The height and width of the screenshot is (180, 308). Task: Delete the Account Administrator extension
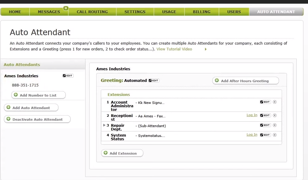pos(275,102)
